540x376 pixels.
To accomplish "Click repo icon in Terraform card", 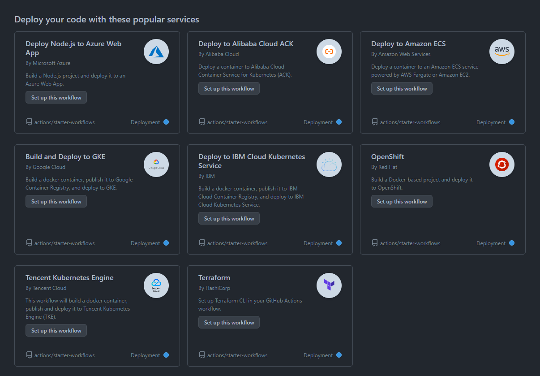I will tap(202, 355).
